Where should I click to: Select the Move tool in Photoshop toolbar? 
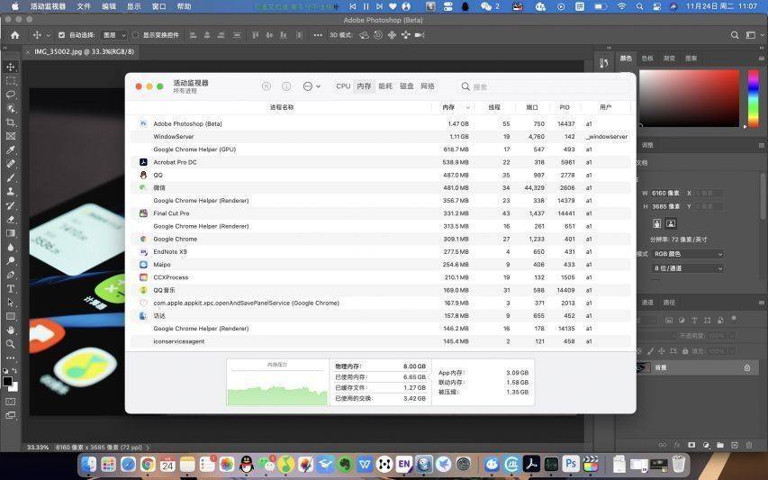[x=10, y=67]
